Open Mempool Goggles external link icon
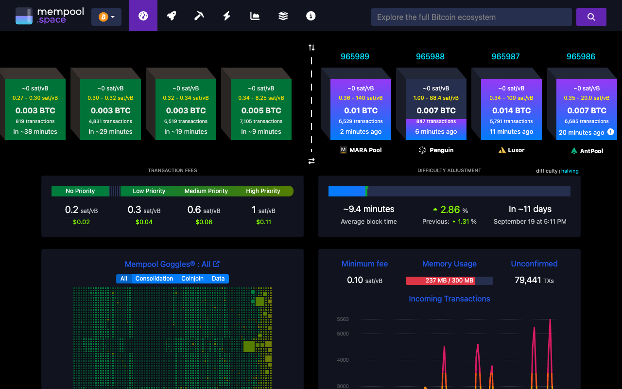The image size is (622, 389). (x=217, y=264)
